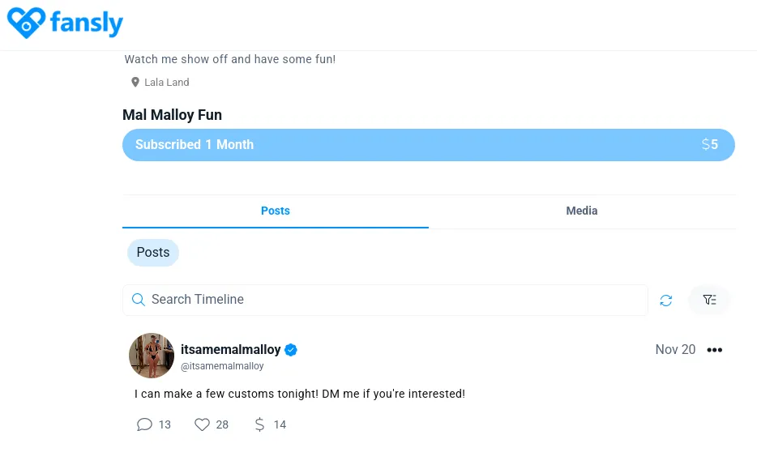Click the location pin icon
Screen dimensions: 757x452
[x=135, y=82]
